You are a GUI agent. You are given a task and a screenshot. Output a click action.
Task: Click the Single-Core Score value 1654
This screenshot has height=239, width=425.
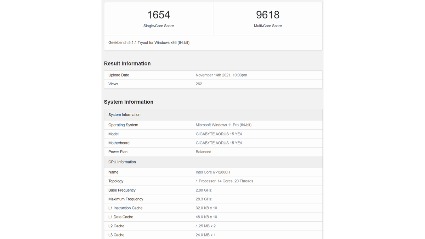[x=158, y=15]
